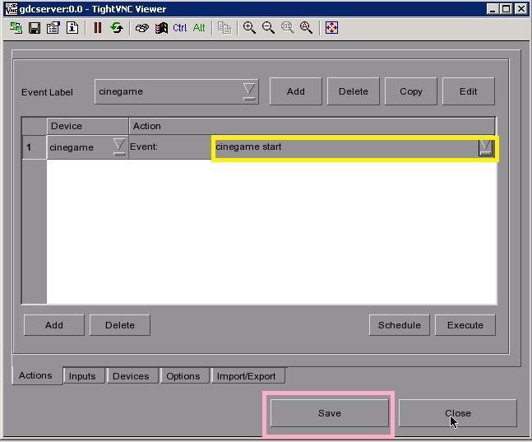Click the Event: label in row 1

(144, 147)
